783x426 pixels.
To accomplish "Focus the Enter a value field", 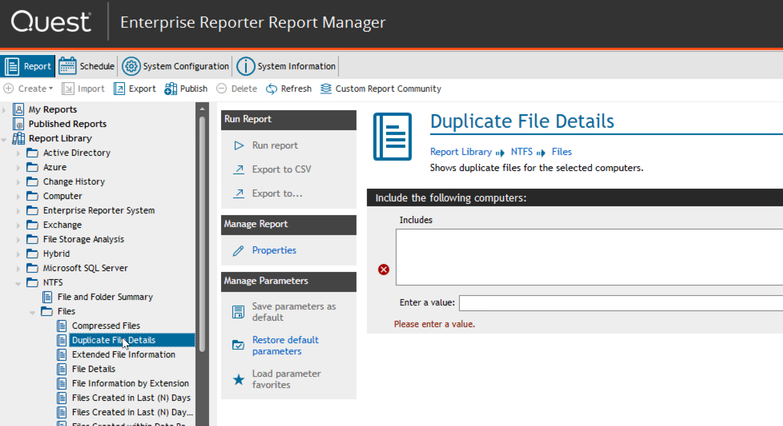I will (621, 303).
